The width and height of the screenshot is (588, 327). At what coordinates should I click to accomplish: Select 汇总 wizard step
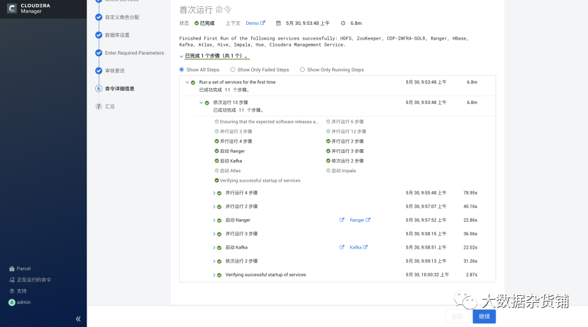tap(110, 106)
